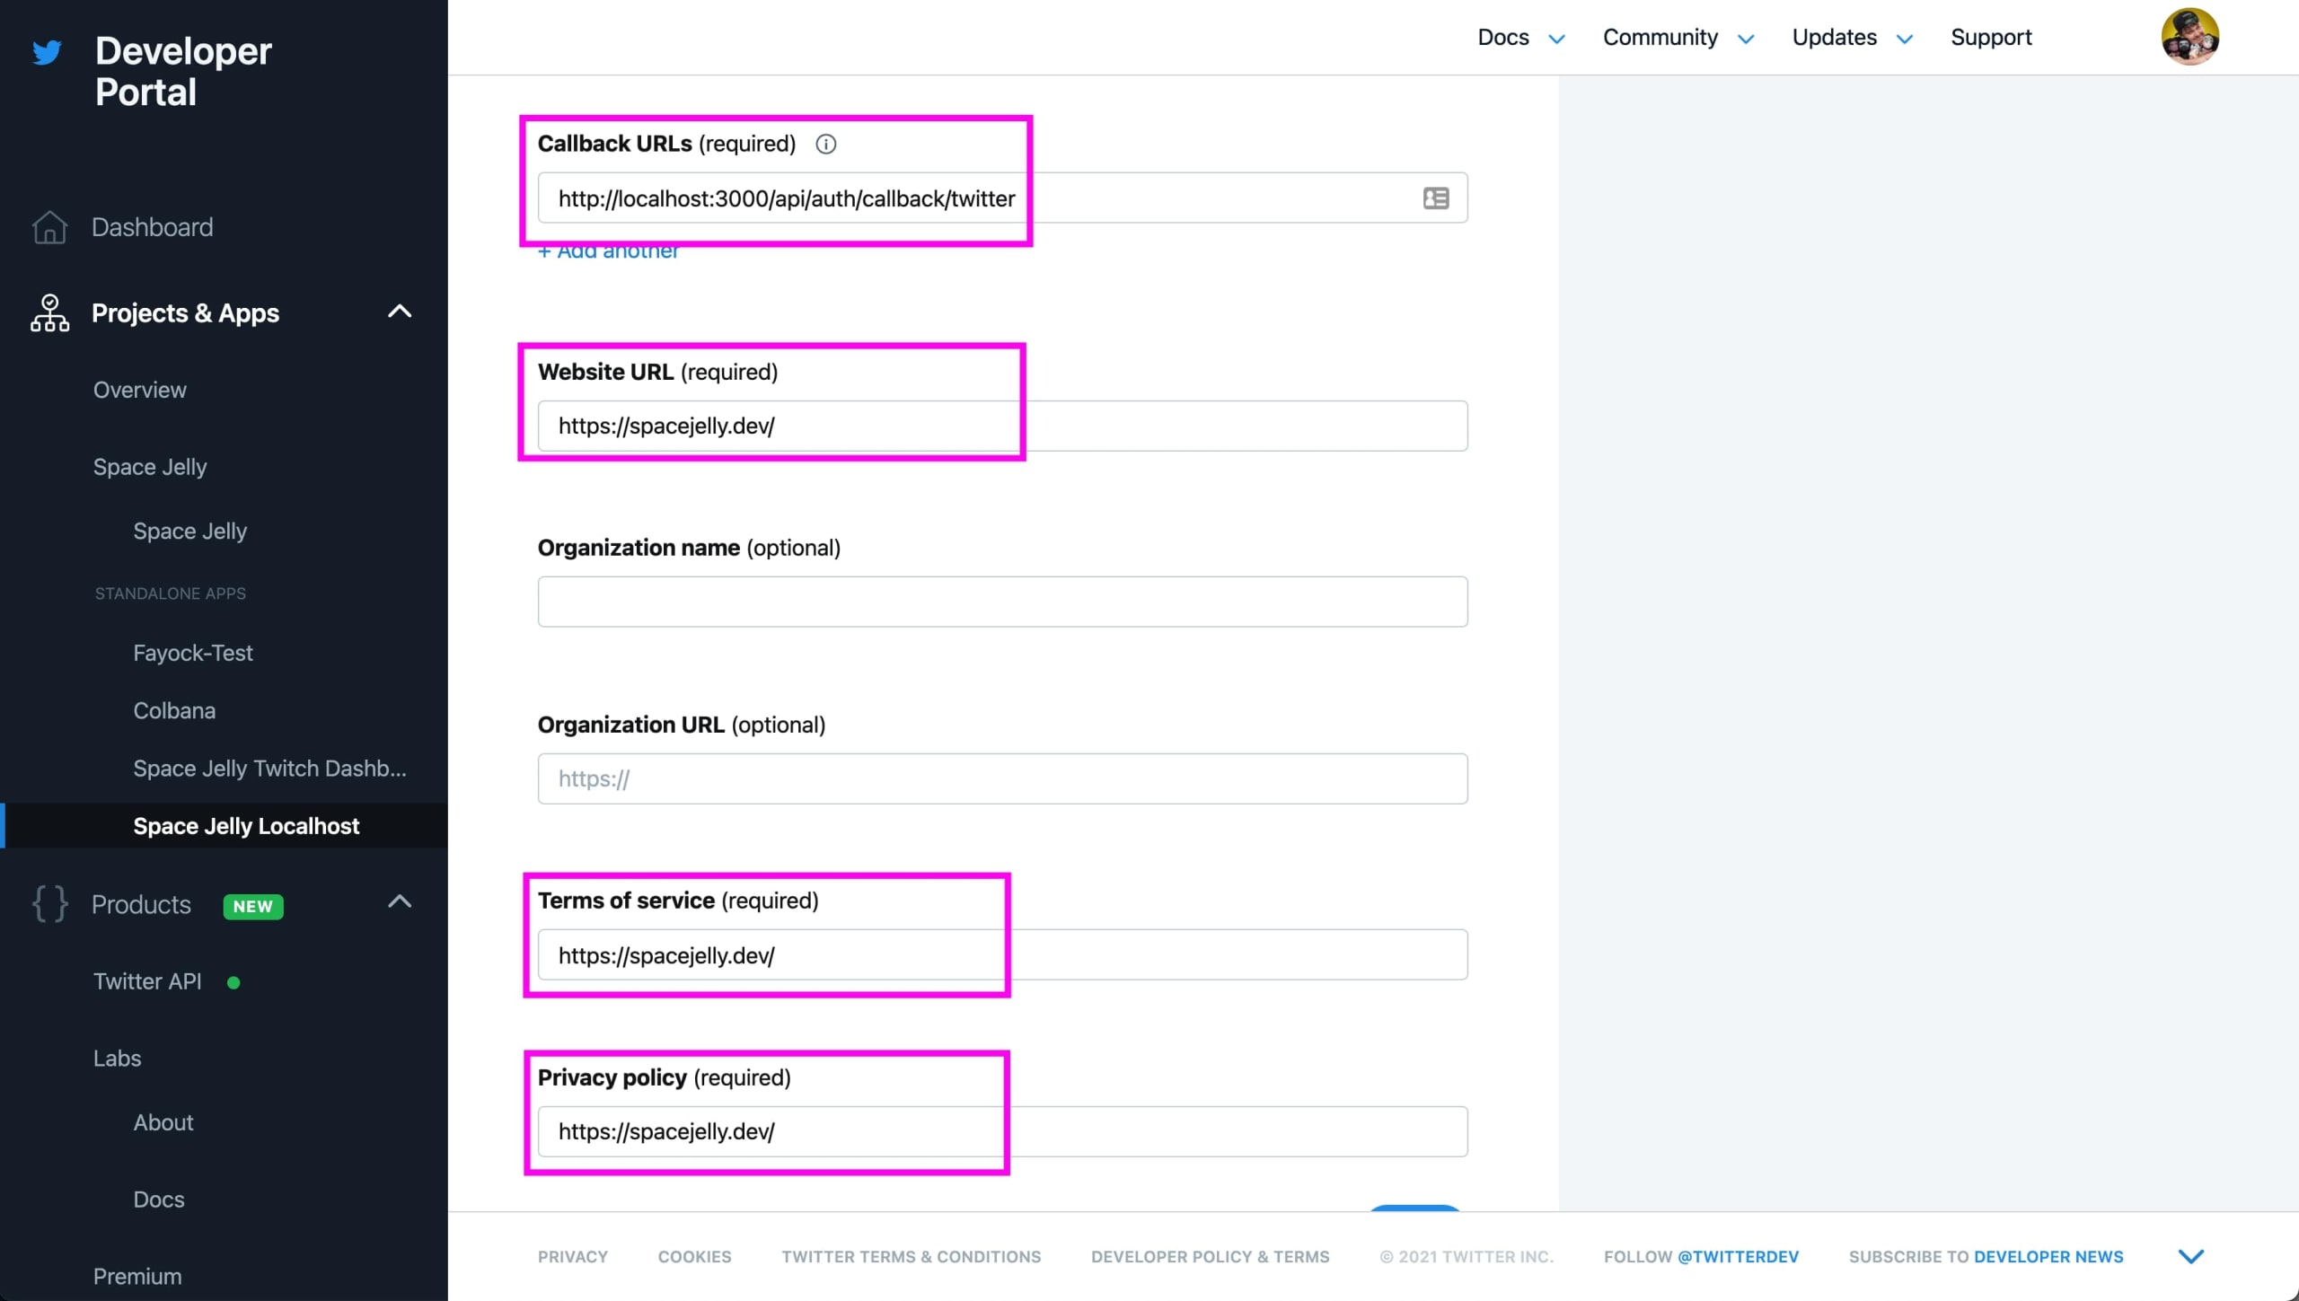
Task: Click the NEW badge next to Products
Action: [253, 906]
